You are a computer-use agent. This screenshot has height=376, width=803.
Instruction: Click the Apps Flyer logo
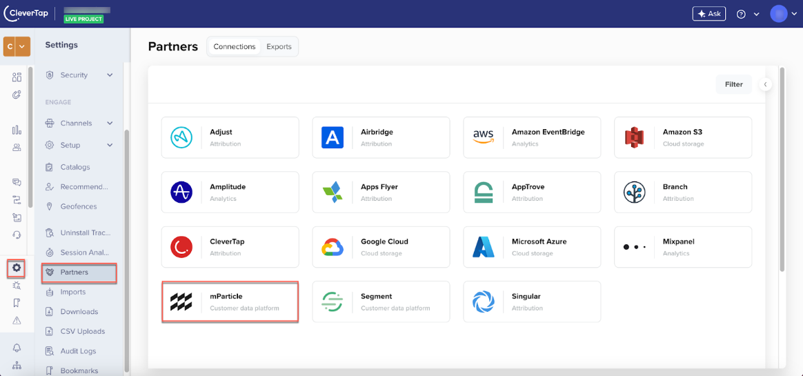[333, 192]
